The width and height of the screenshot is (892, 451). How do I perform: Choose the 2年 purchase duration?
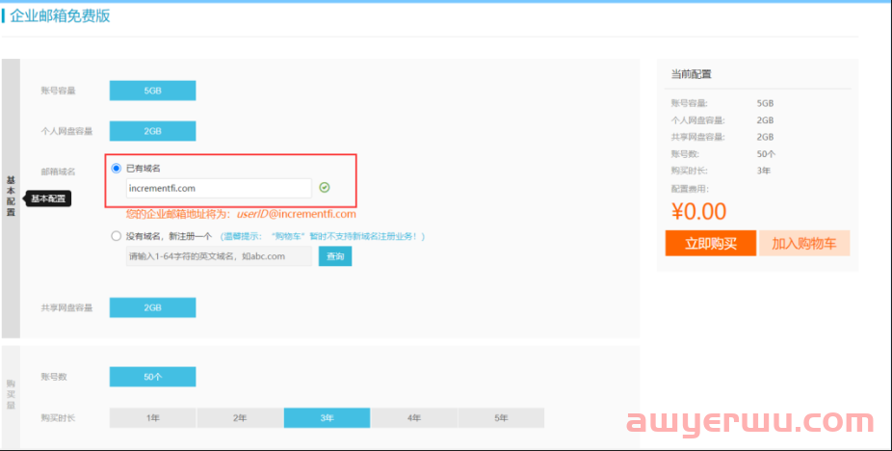click(x=240, y=418)
